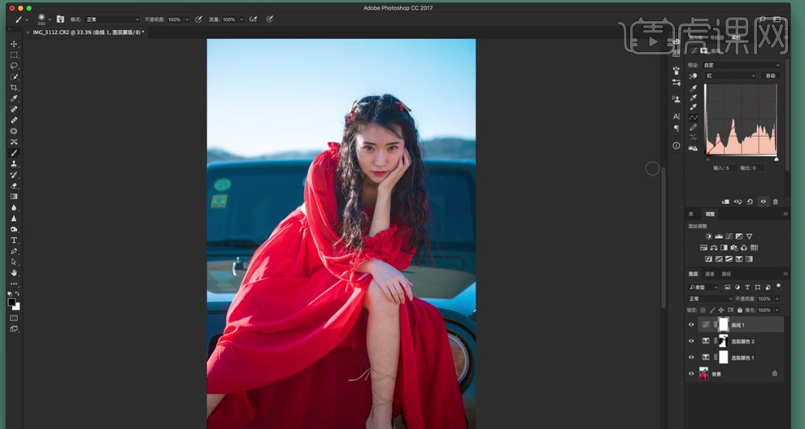805x429 pixels.
Task: Open the layer 不透明度 arrow in Layers panel
Action: (x=777, y=299)
